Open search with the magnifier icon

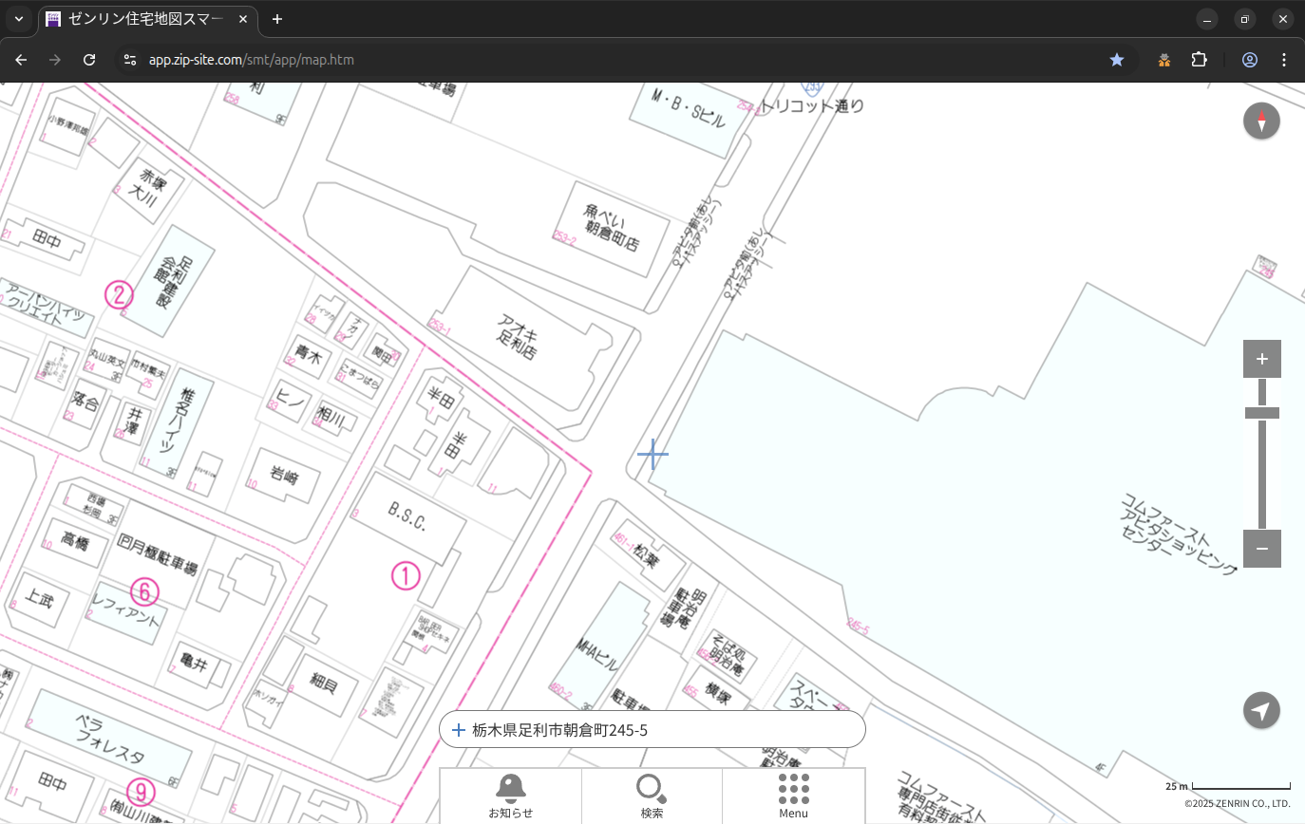pos(652,796)
